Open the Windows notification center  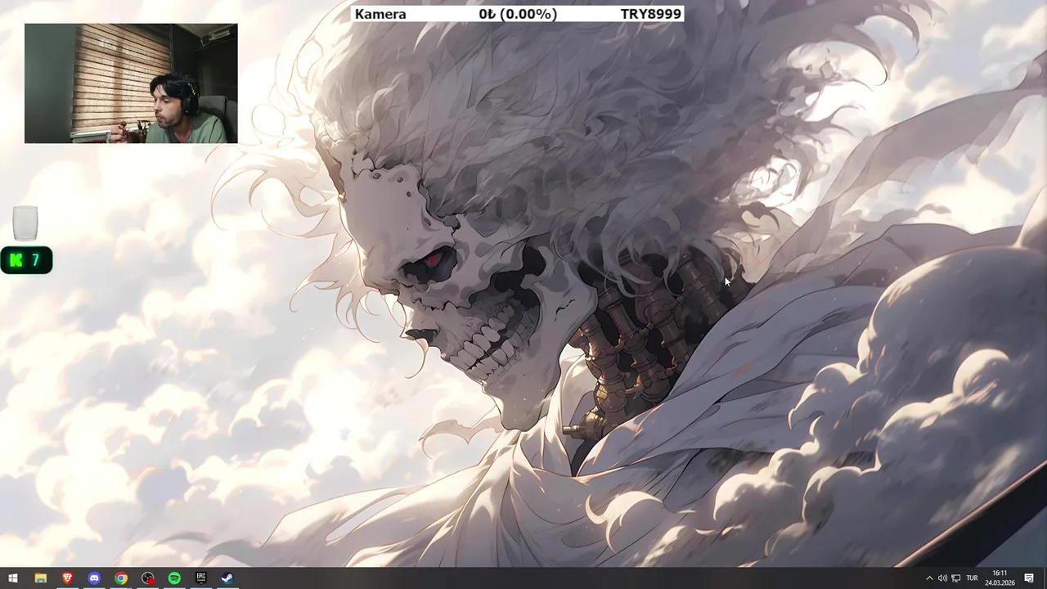(x=1030, y=578)
